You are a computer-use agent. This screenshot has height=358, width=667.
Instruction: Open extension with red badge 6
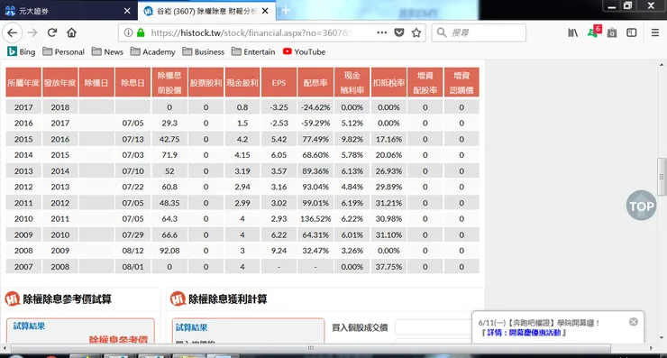coord(593,32)
